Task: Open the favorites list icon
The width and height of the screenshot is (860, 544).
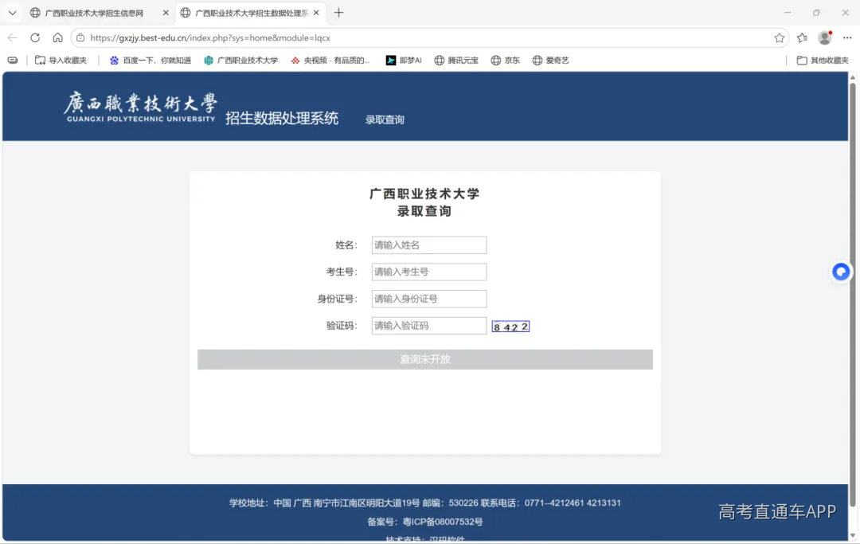Action: point(802,38)
